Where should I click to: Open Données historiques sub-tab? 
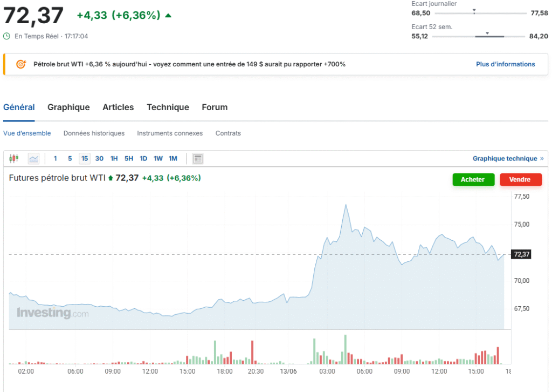point(94,133)
